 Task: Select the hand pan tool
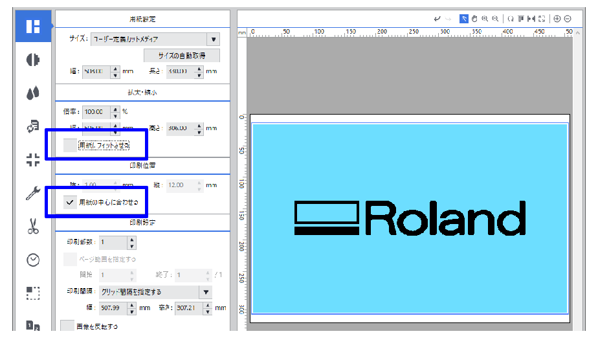tap(474, 19)
